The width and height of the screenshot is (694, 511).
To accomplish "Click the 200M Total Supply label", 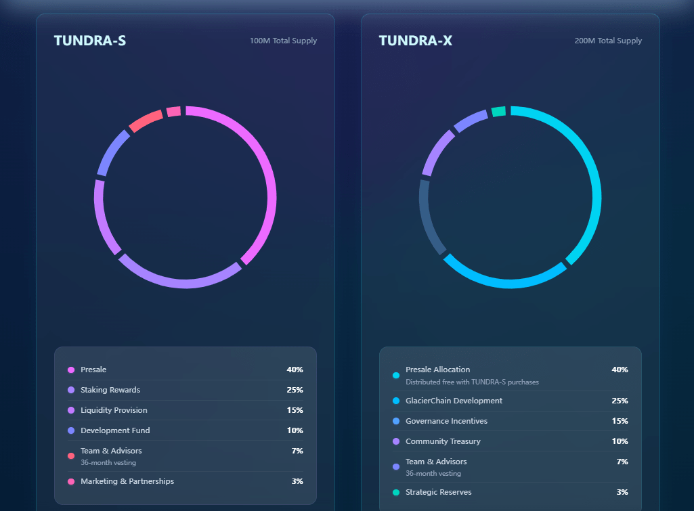I will click(x=608, y=41).
